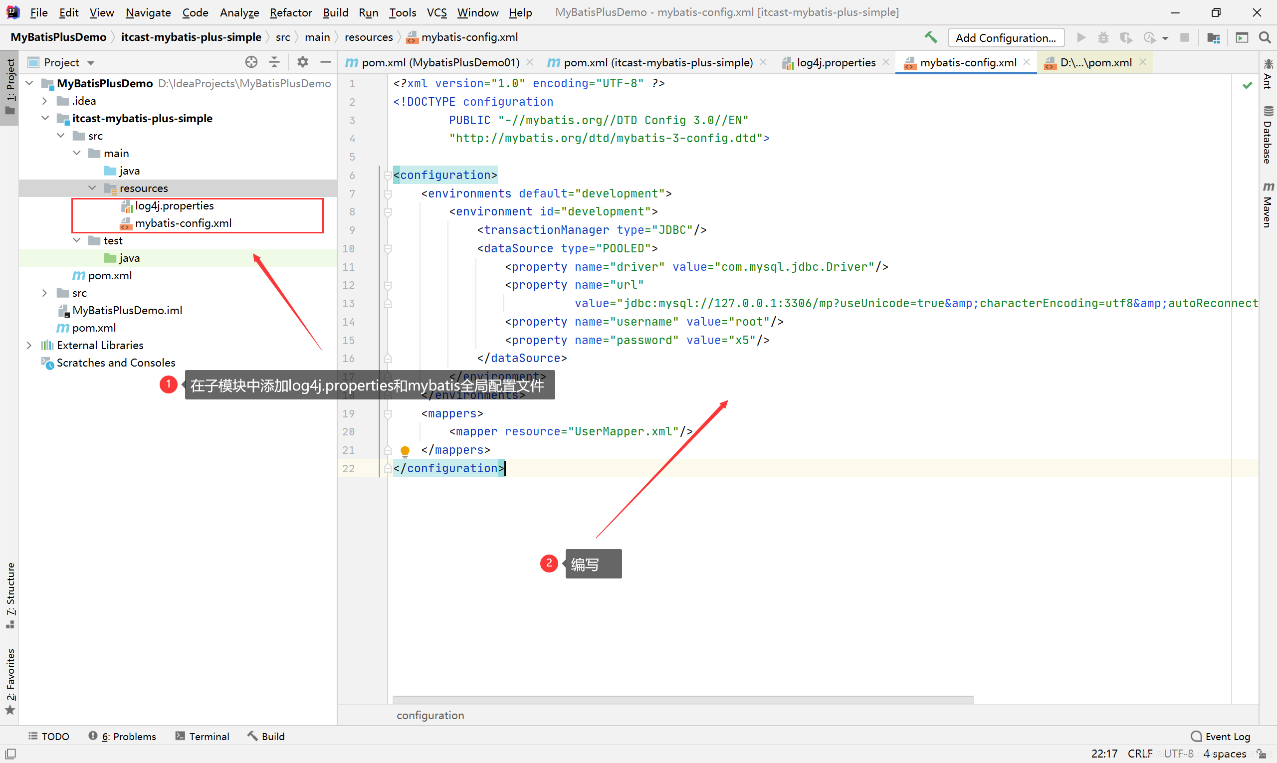Image resolution: width=1277 pixels, height=763 pixels.
Task: Collapse the main folder
Action: 77,153
